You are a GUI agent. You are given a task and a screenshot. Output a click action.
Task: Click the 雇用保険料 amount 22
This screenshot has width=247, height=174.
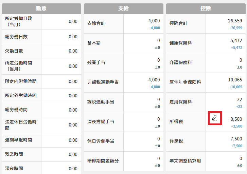click(x=239, y=99)
